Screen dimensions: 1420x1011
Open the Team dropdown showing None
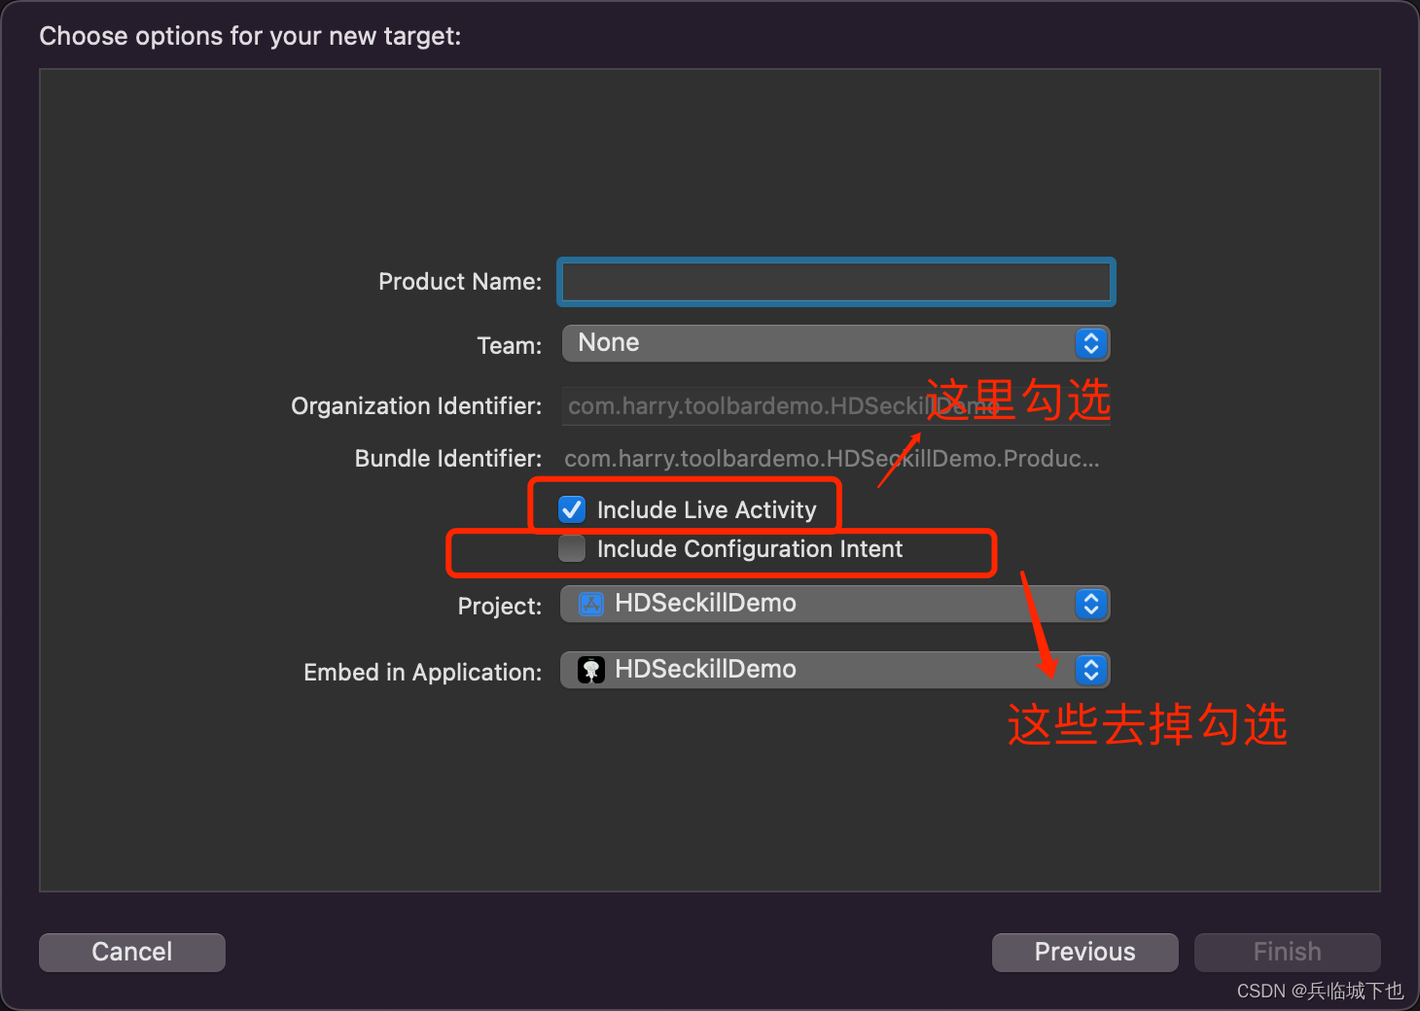tap(835, 343)
